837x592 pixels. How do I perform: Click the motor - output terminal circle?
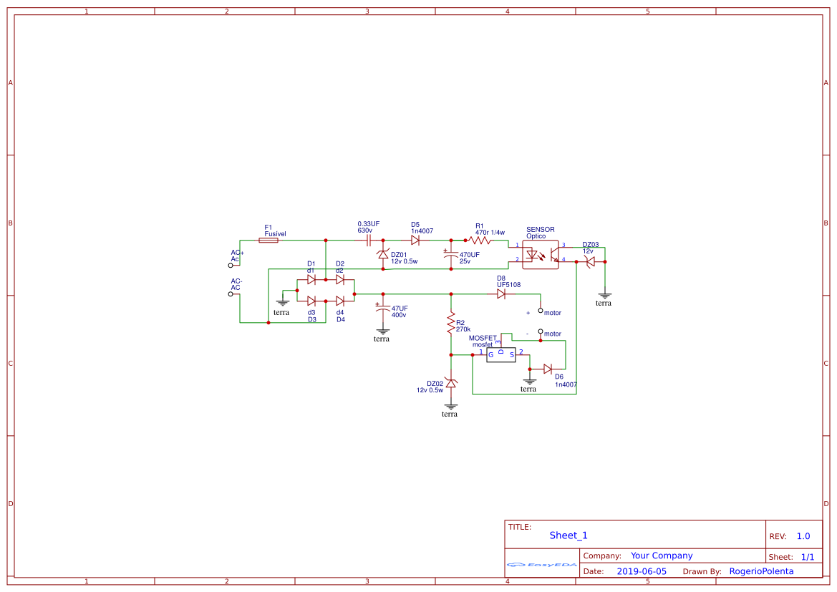tap(540, 331)
